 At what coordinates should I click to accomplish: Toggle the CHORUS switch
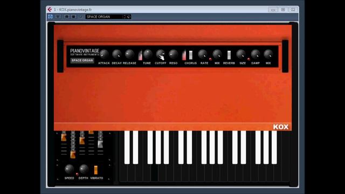tap(191, 55)
